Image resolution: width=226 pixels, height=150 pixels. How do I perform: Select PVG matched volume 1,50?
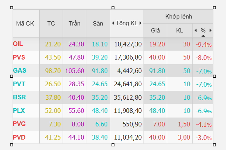pyautogui.click(x=184, y=124)
